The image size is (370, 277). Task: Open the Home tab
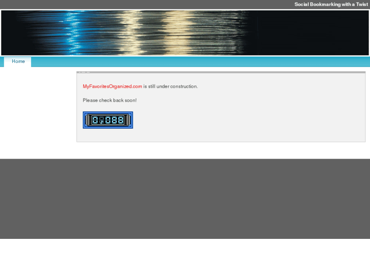(x=18, y=62)
